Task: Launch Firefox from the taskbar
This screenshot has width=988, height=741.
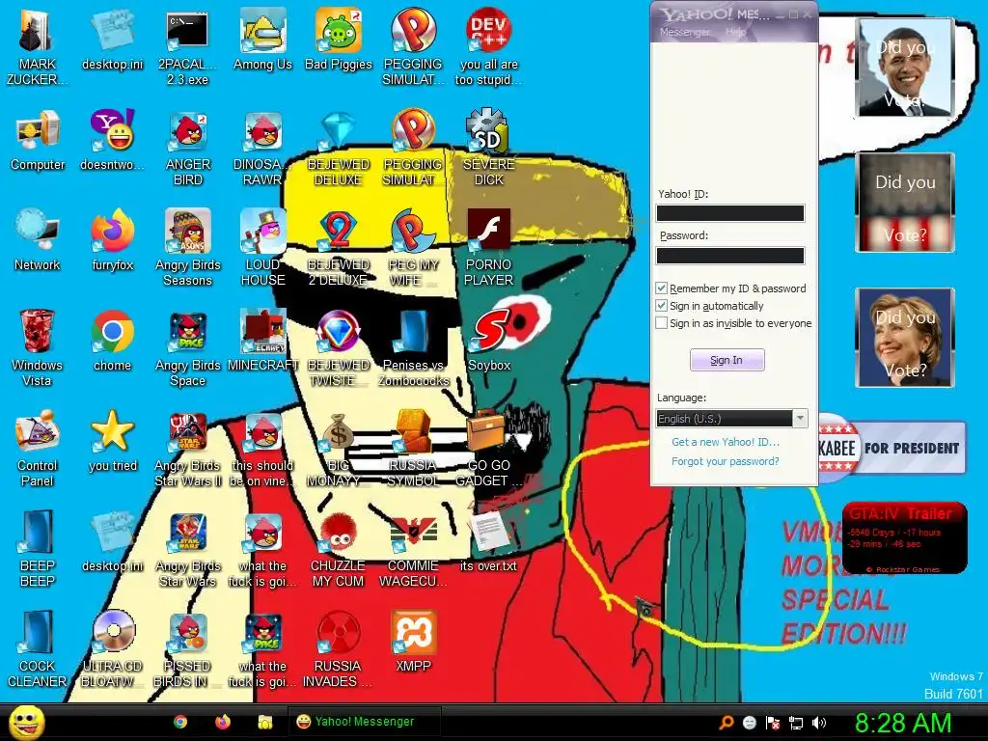Action: [223, 722]
